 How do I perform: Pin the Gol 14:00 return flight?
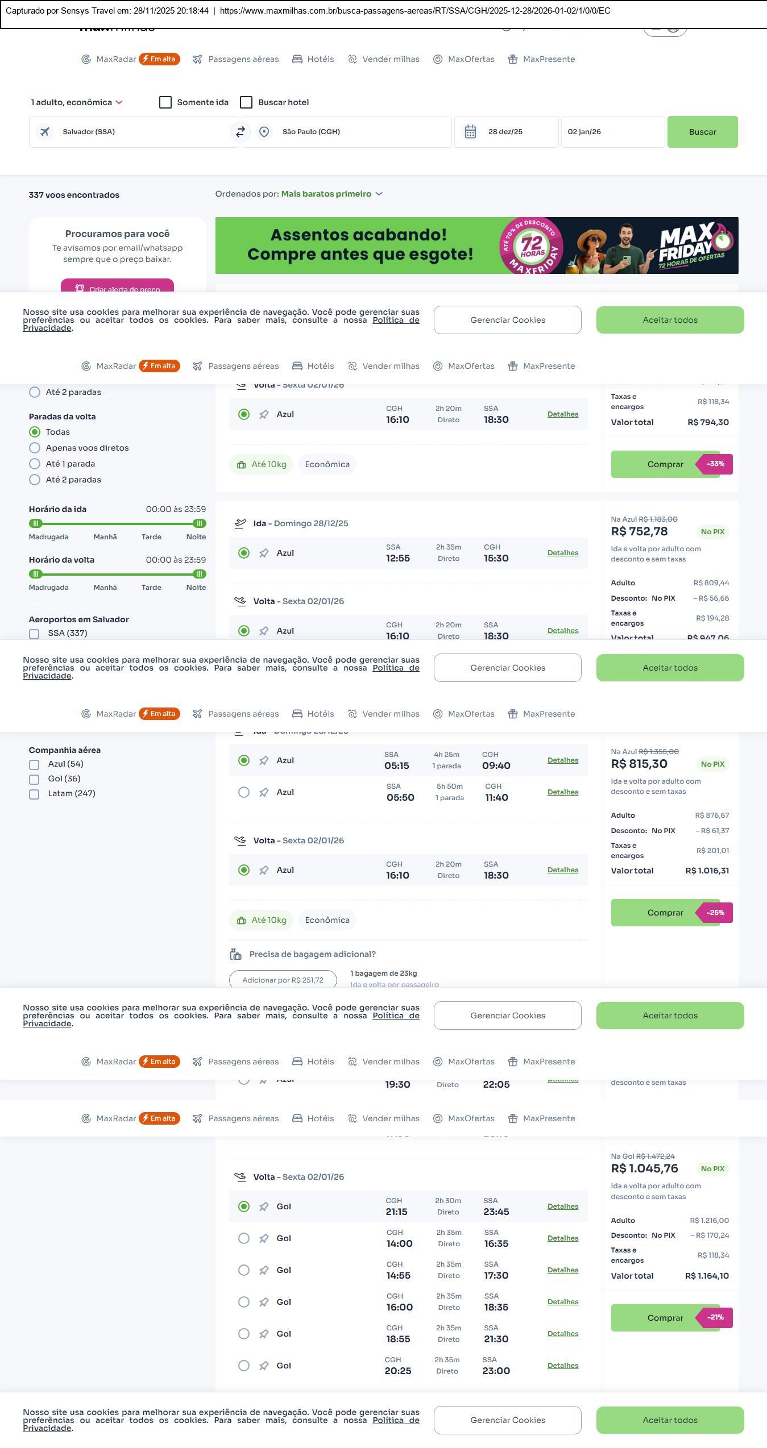(x=264, y=1238)
